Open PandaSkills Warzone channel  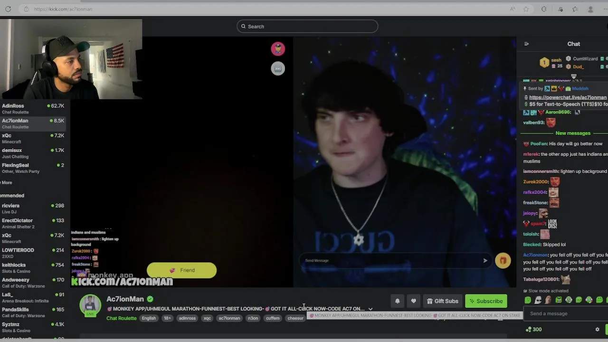coord(33,312)
